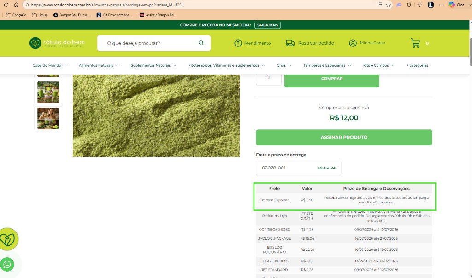The image size is (472, 278).
Task: Expand the Kits e Combos menu
Action: 379,65
